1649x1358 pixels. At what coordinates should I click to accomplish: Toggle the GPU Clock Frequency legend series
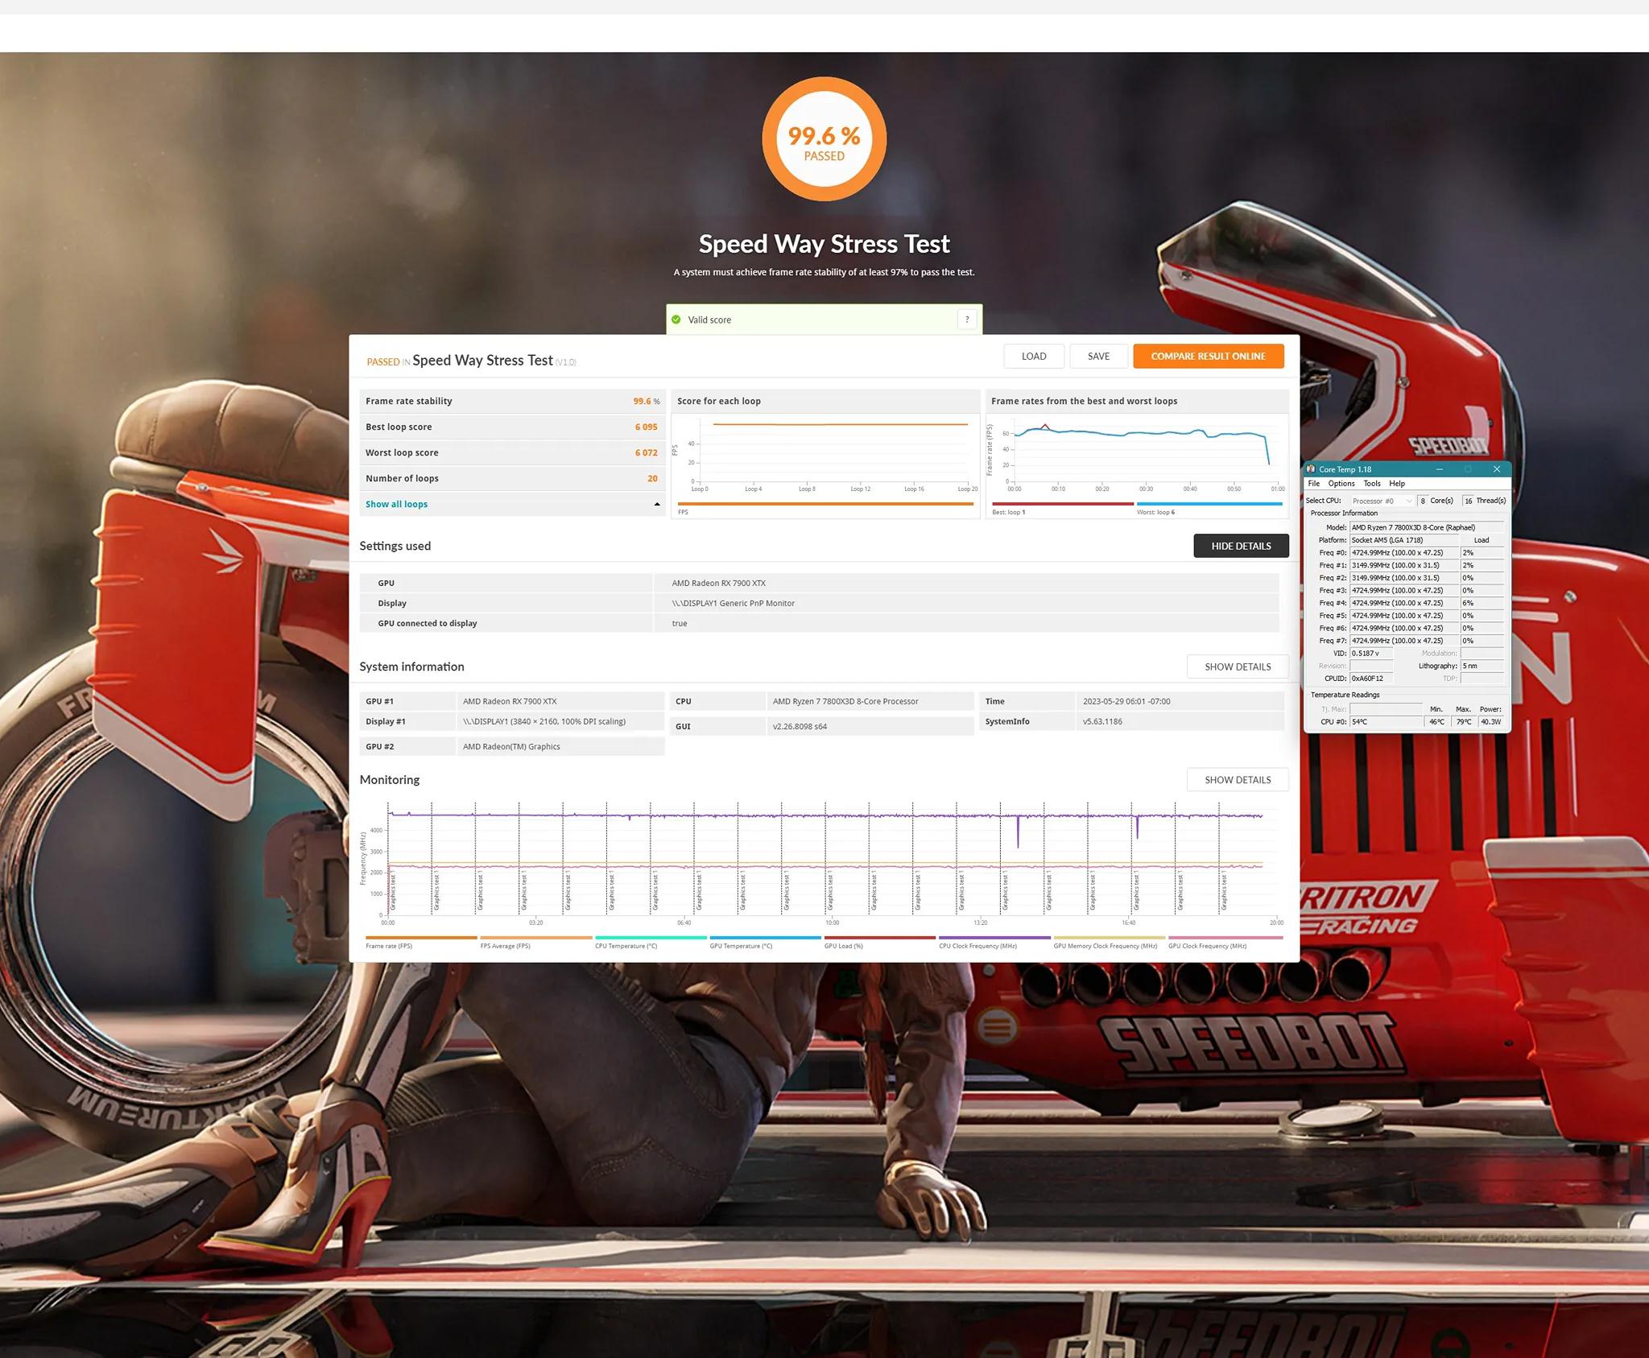pyautogui.click(x=1225, y=942)
